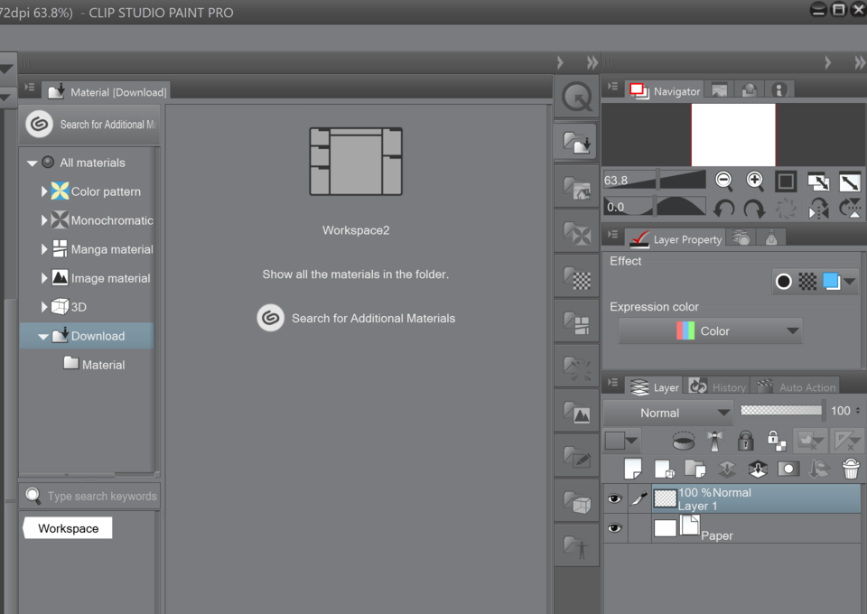The width and height of the screenshot is (867, 614).
Task: Expand Monochromatic pattern folder
Action: [44, 220]
